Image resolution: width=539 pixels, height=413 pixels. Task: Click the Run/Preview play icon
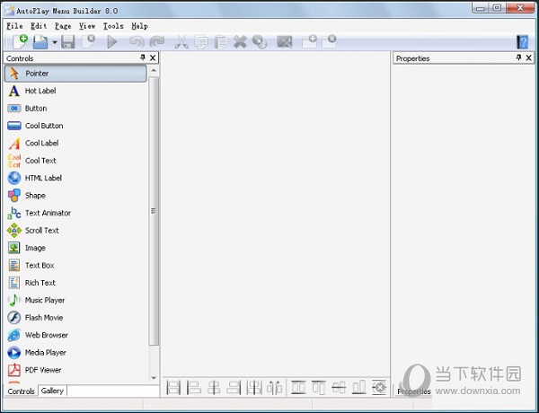112,42
